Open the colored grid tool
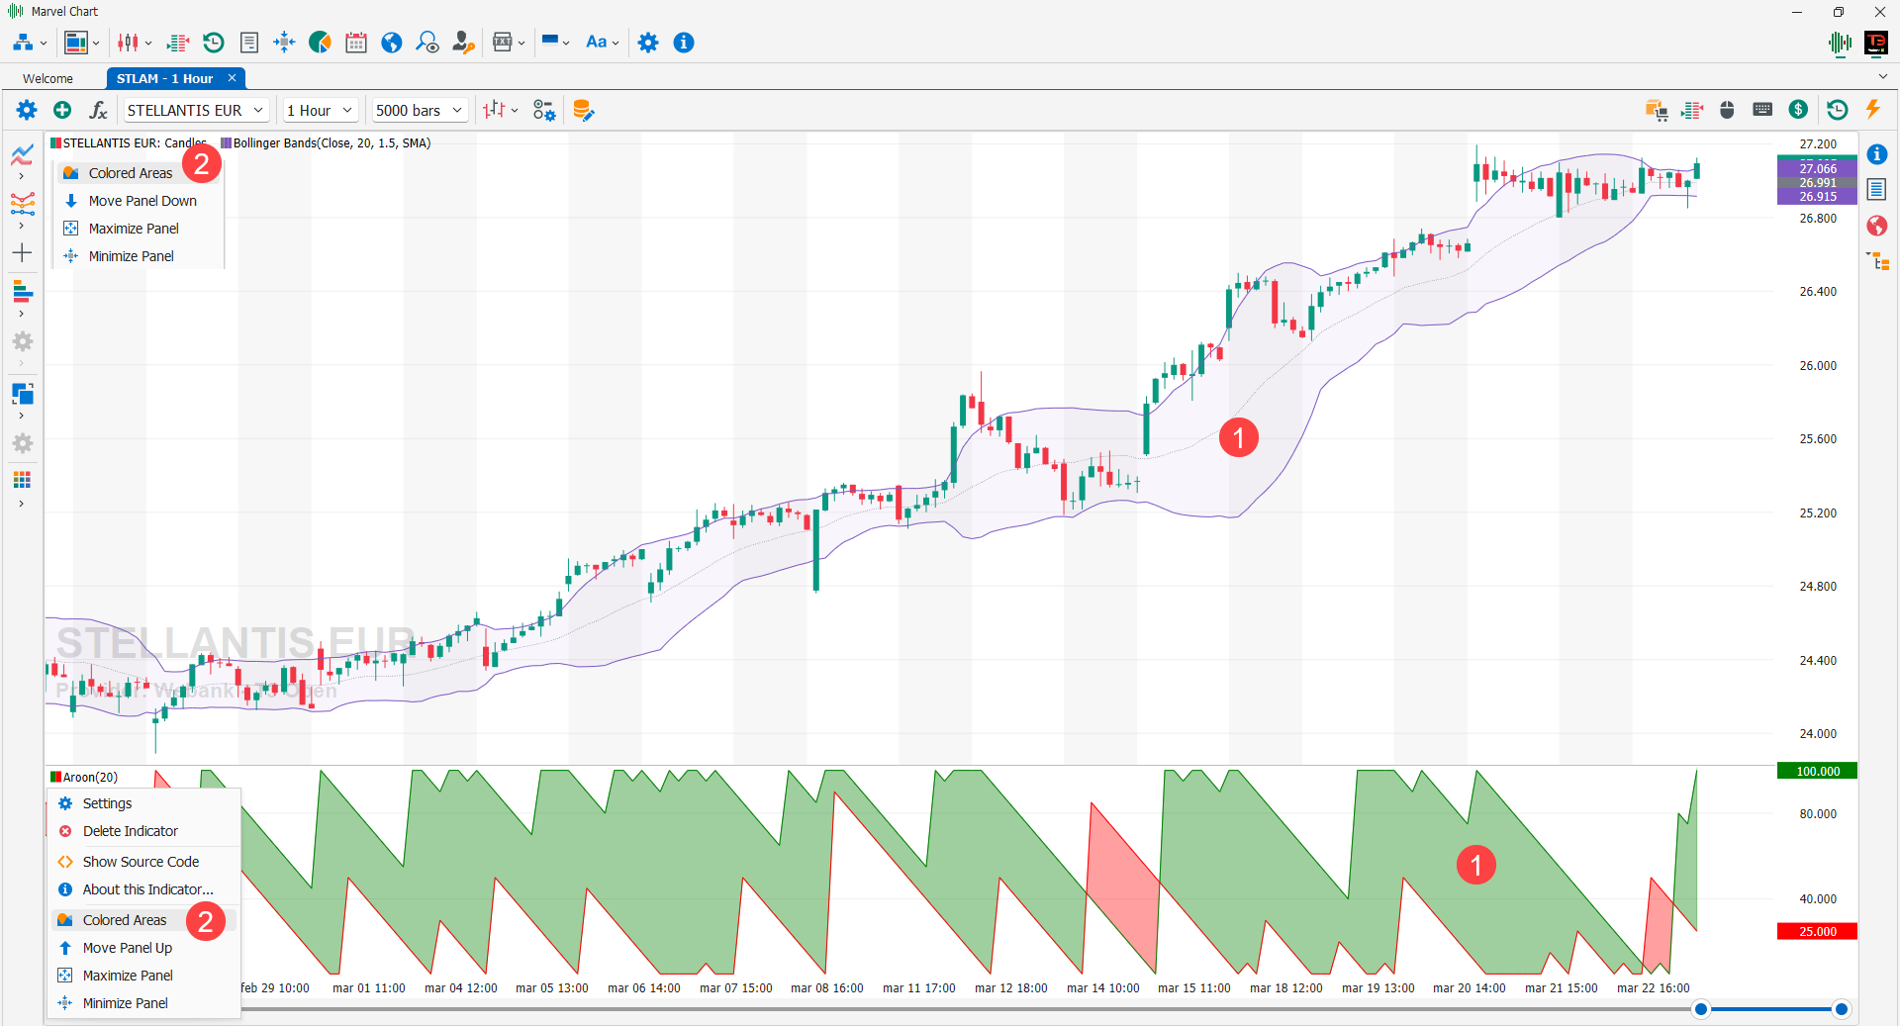The height and width of the screenshot is (1026, 1900). click(x=22, y=480)
